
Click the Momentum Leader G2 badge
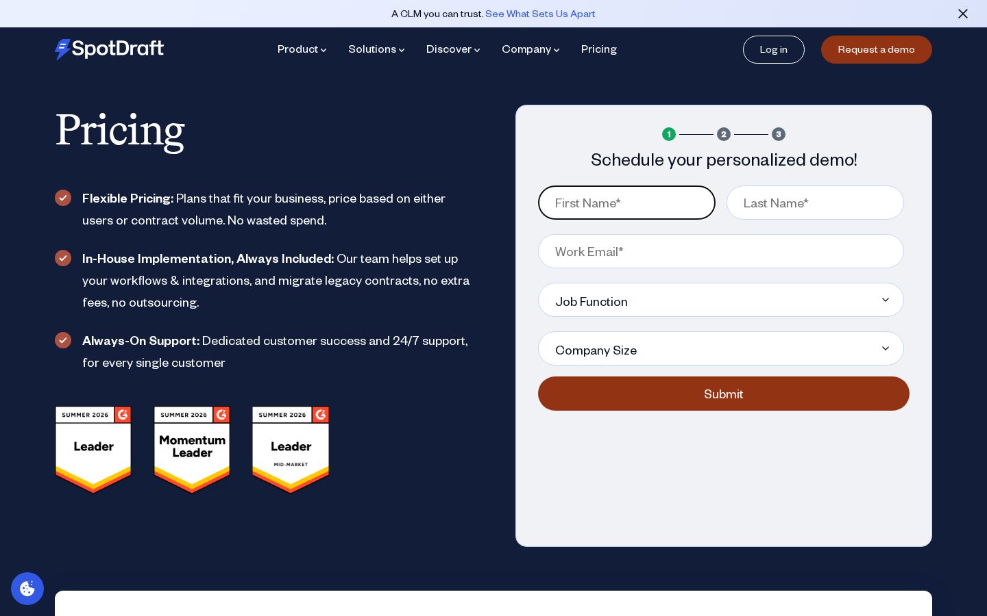click(x=192, y=450)
